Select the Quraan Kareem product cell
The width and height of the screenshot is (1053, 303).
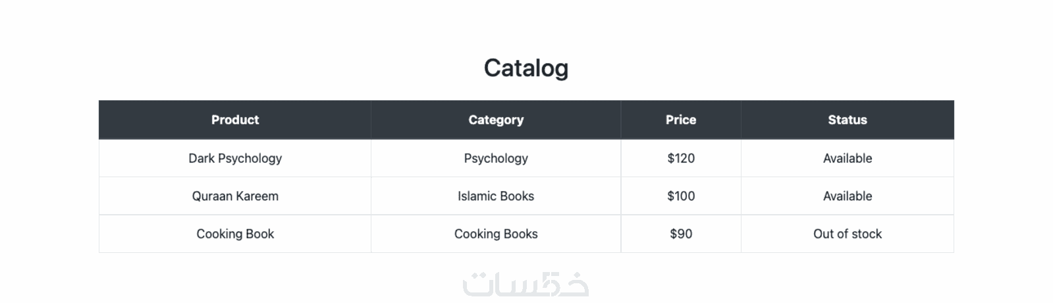pyautogui.click(x=235, y=196)
